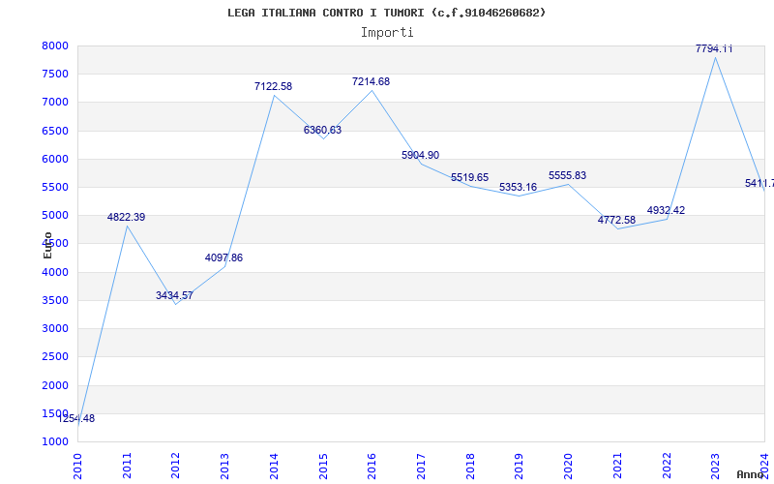Click the 2000 y-axis label

(x=55, y=385)
